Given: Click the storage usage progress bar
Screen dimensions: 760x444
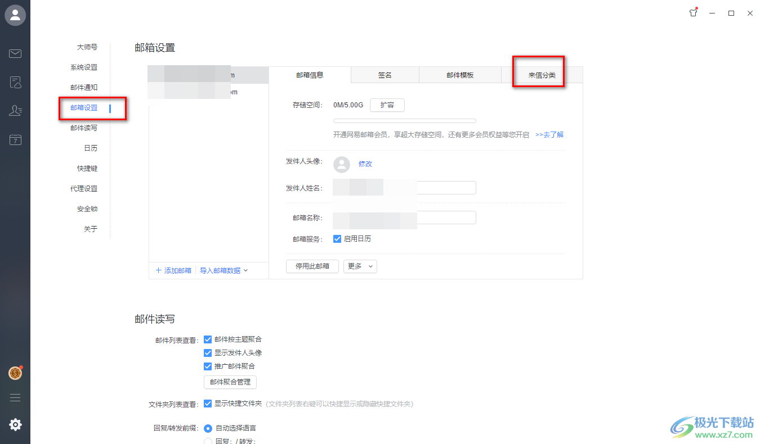Looking at the screenshot, I should pyautogui.click(x=405, y=121).
